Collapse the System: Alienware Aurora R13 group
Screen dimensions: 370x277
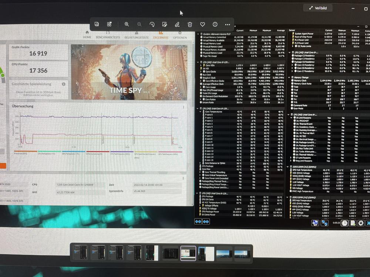pyautogui.click(x=199, y=34)
